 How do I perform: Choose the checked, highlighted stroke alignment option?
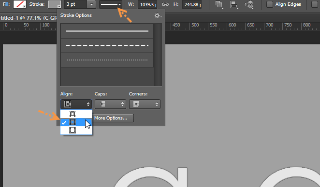(76, 122)
